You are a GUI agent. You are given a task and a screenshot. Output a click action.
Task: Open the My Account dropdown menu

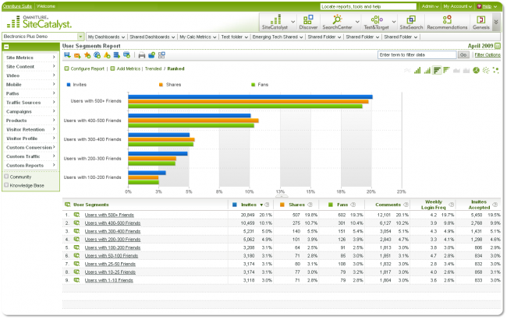(x=457, y=6)
